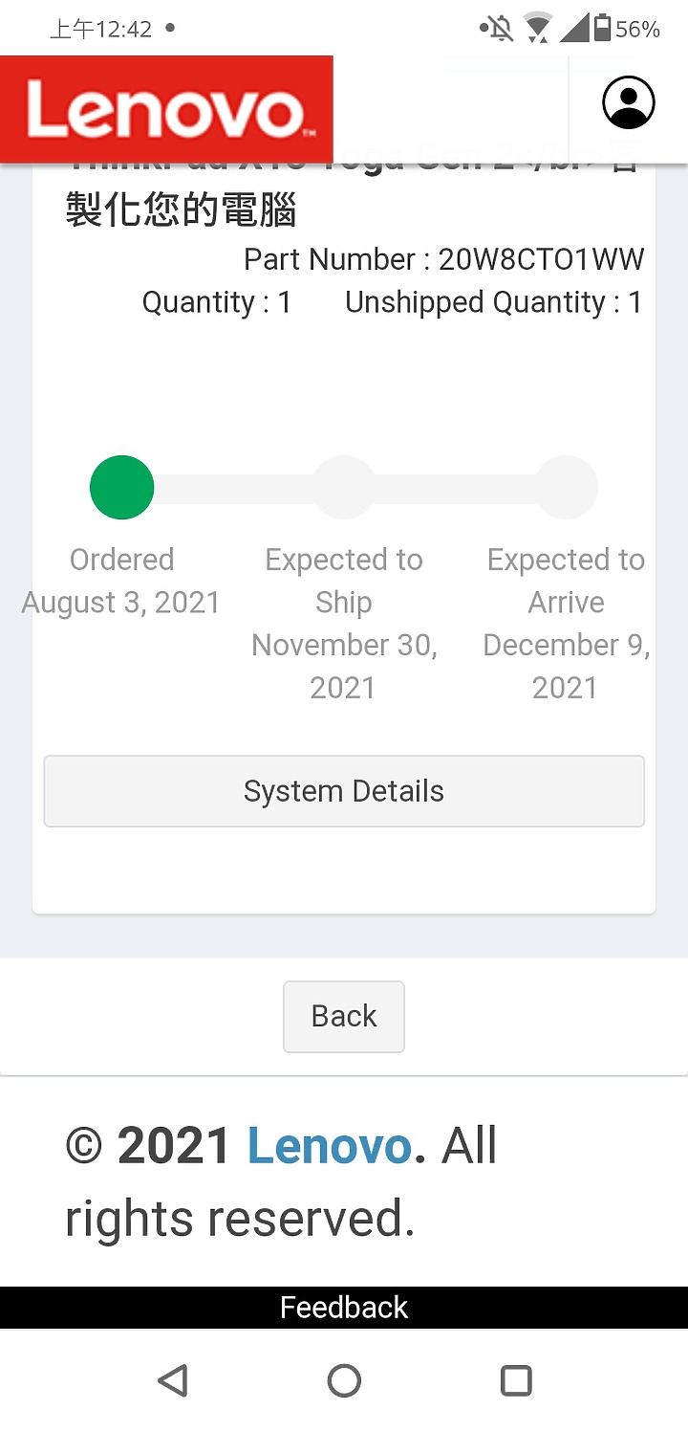Tap the mobile signal strength icon
This screenshot has height=1432, width=688.
pyautogui.click(x=573, y=29)
